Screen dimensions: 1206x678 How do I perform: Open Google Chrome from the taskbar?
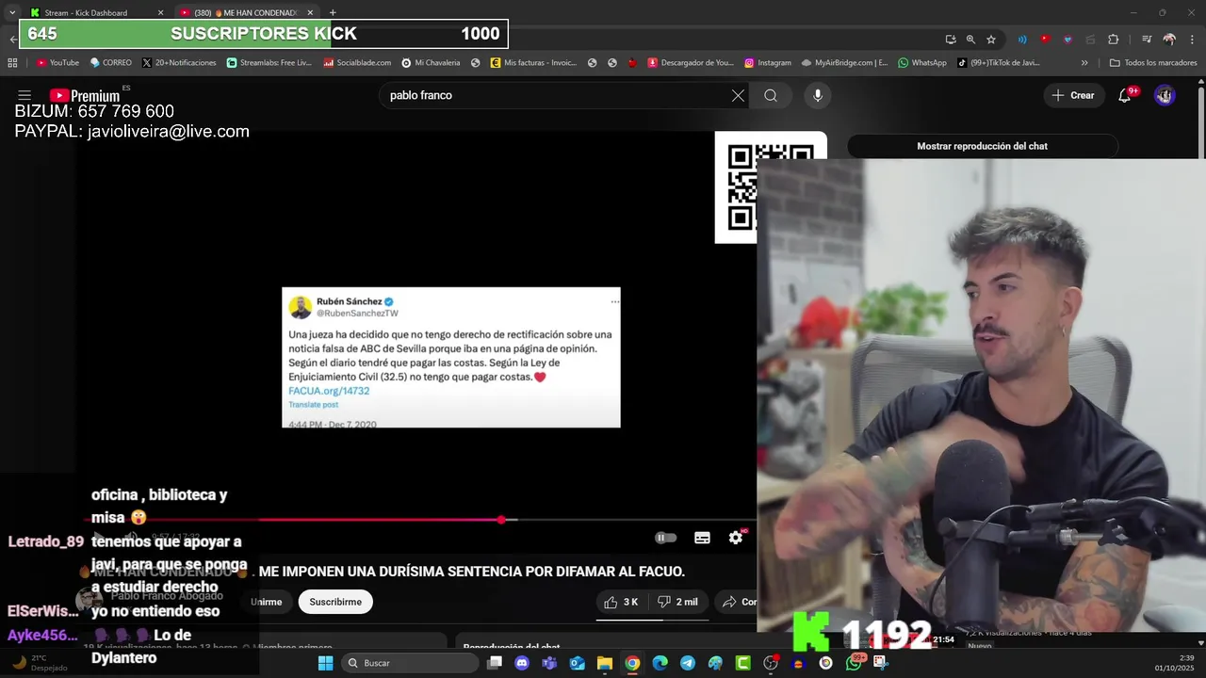(x=632, y=663)
